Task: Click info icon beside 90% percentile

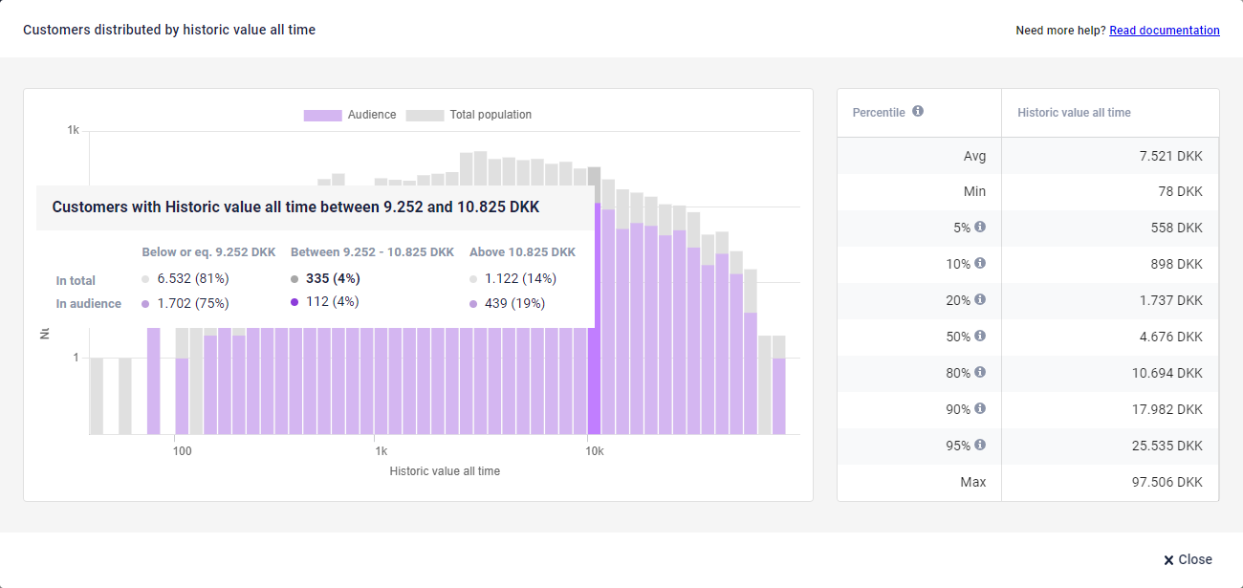Action: point(980,409)
